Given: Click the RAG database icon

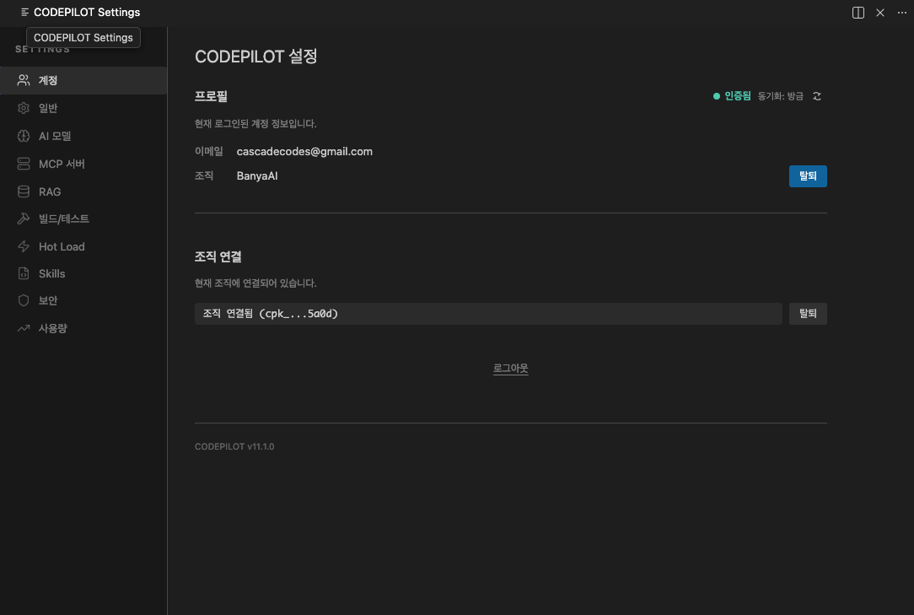Looking at the screenshot, I should coord(24,192).
